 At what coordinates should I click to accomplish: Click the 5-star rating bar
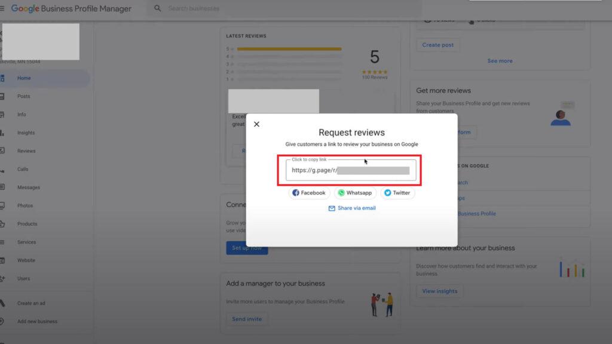pyautogui.click(x=289, y=49)
